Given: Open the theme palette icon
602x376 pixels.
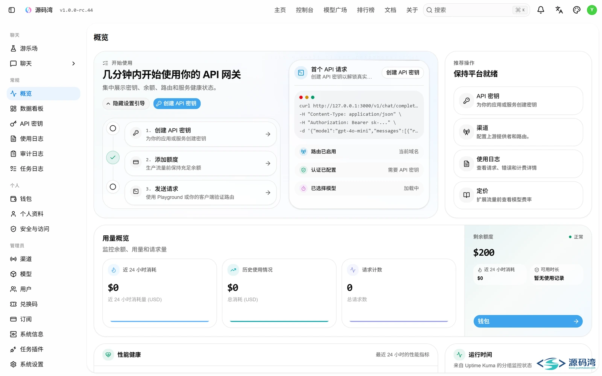Looking at the screenshot, I should coord(577,10).
